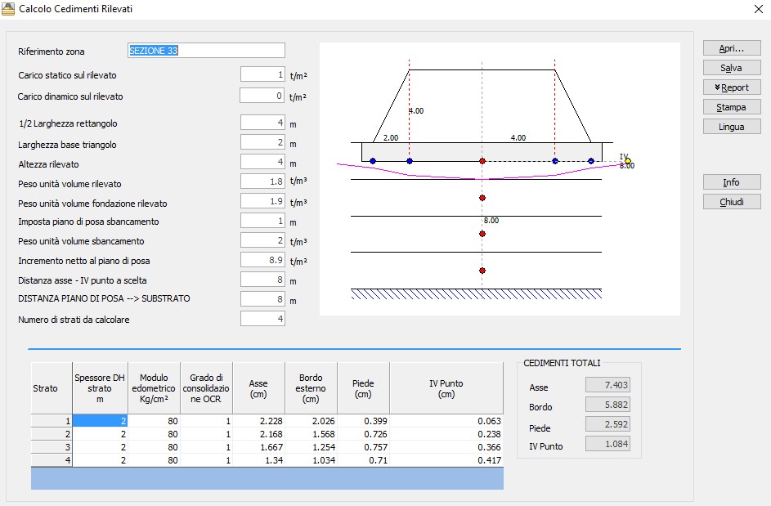Expand the Report button menu

pyautogui.click(x=732, y=87)
